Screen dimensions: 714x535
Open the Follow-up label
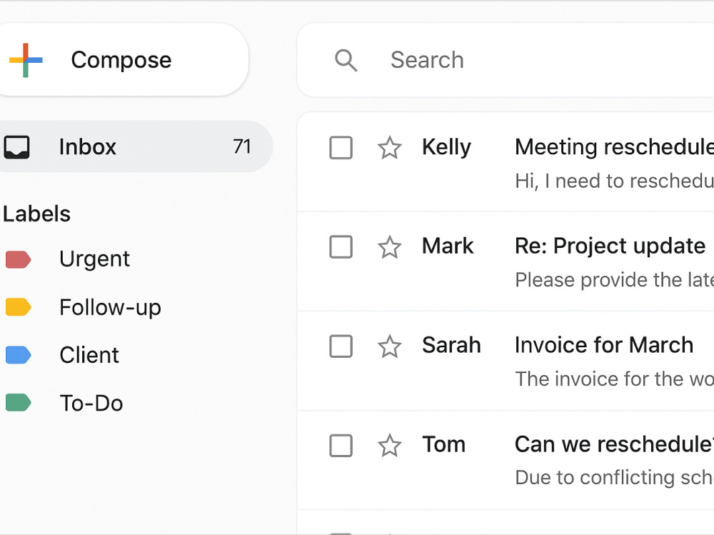tap(110, 307)
